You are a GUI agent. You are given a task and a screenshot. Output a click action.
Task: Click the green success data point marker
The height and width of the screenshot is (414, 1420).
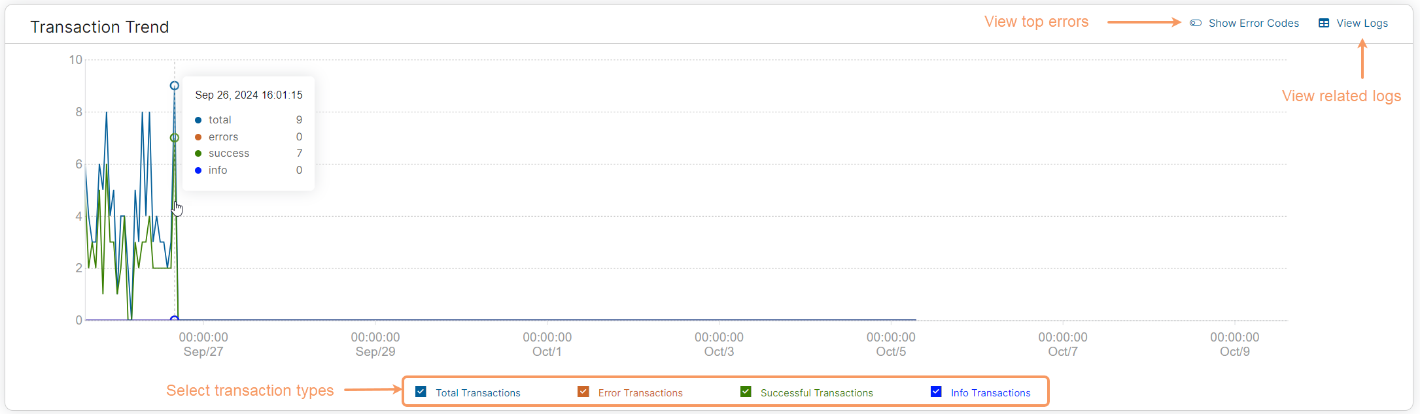[x=175, y=138]
